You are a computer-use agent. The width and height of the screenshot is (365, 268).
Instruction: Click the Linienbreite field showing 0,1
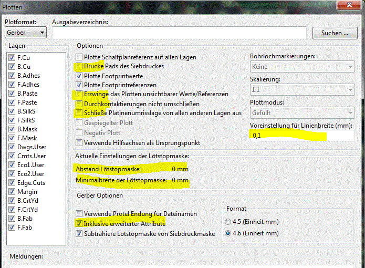click(302, 136)
